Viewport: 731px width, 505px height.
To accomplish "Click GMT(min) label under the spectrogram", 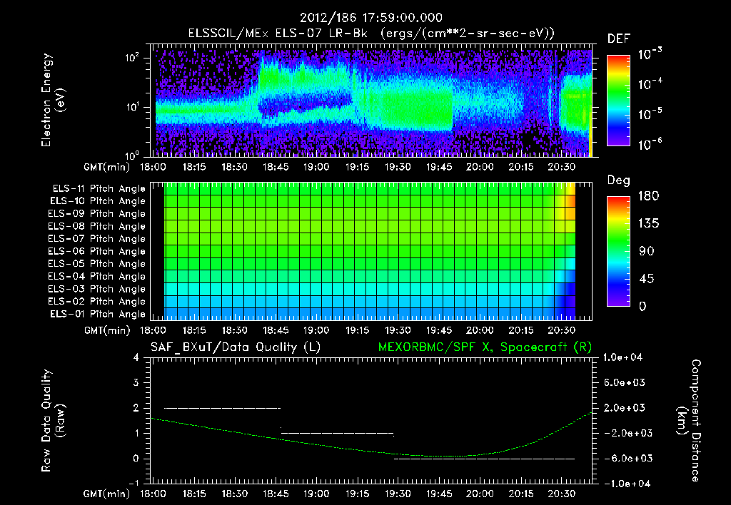I will 107,167.
